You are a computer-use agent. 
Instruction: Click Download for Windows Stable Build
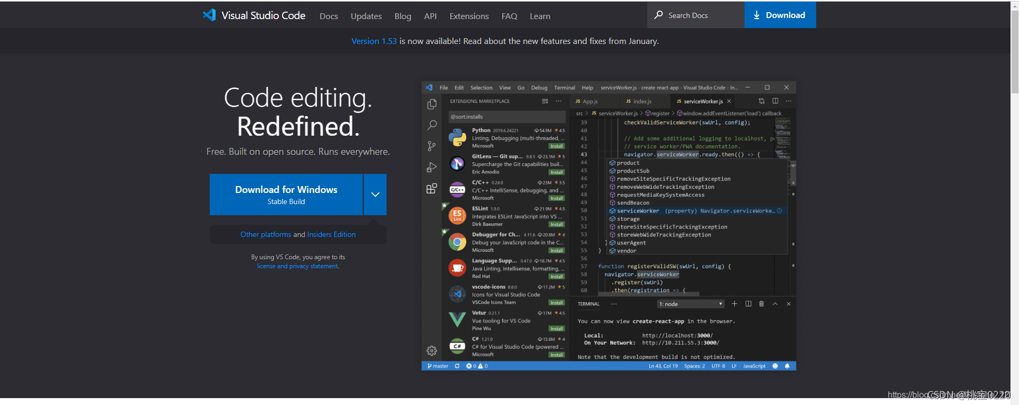click(x=286, y=195)
